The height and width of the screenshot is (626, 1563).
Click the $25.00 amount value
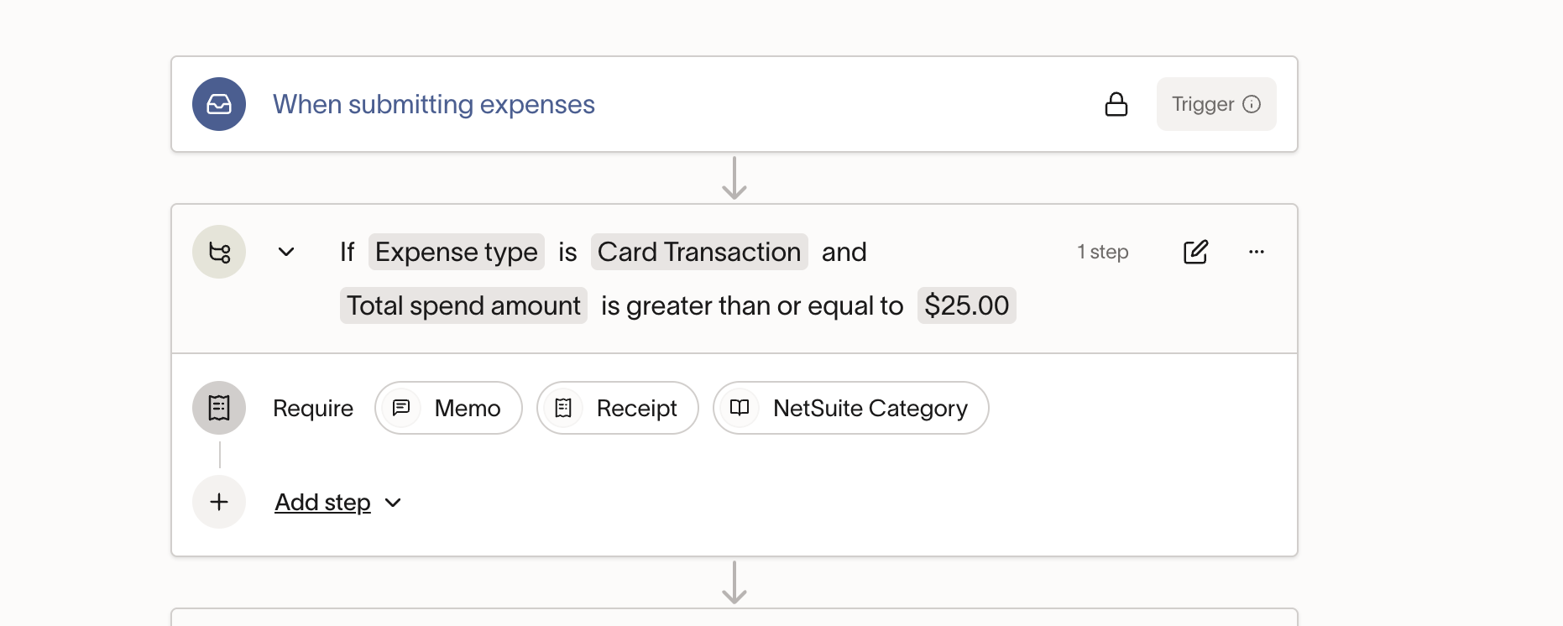[x=966, y=305]
